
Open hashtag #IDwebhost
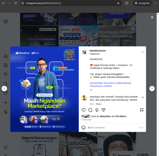click(x=110, y=83)
